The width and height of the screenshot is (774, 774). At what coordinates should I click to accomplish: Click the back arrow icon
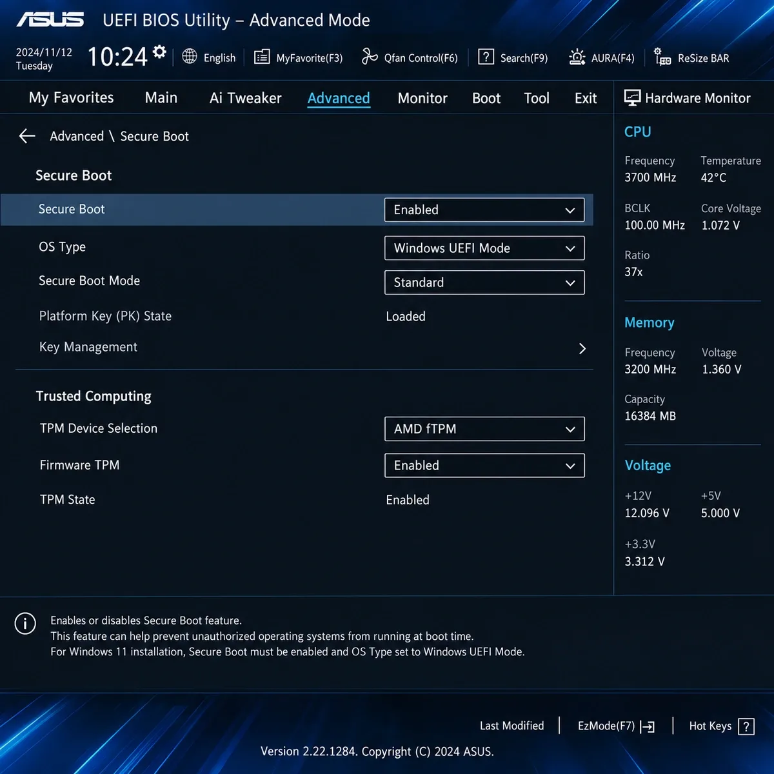pyautogui.click(x=27, y=136)
